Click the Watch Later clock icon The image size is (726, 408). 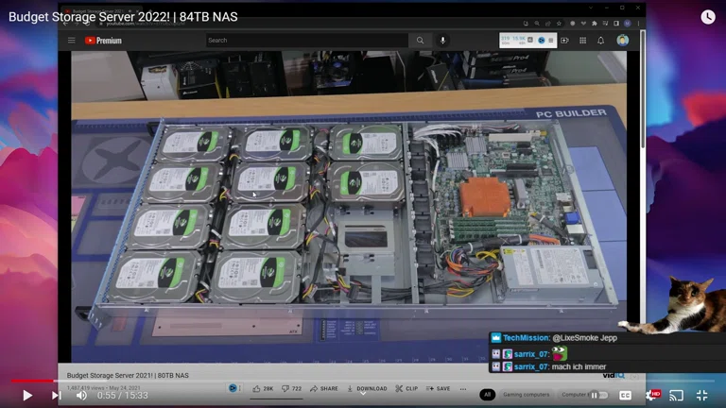(x=708, y=17)
